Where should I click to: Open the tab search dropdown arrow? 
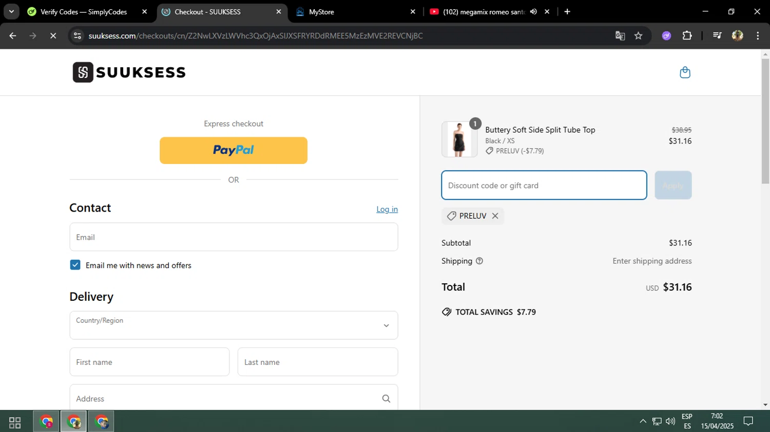point(11,11)
